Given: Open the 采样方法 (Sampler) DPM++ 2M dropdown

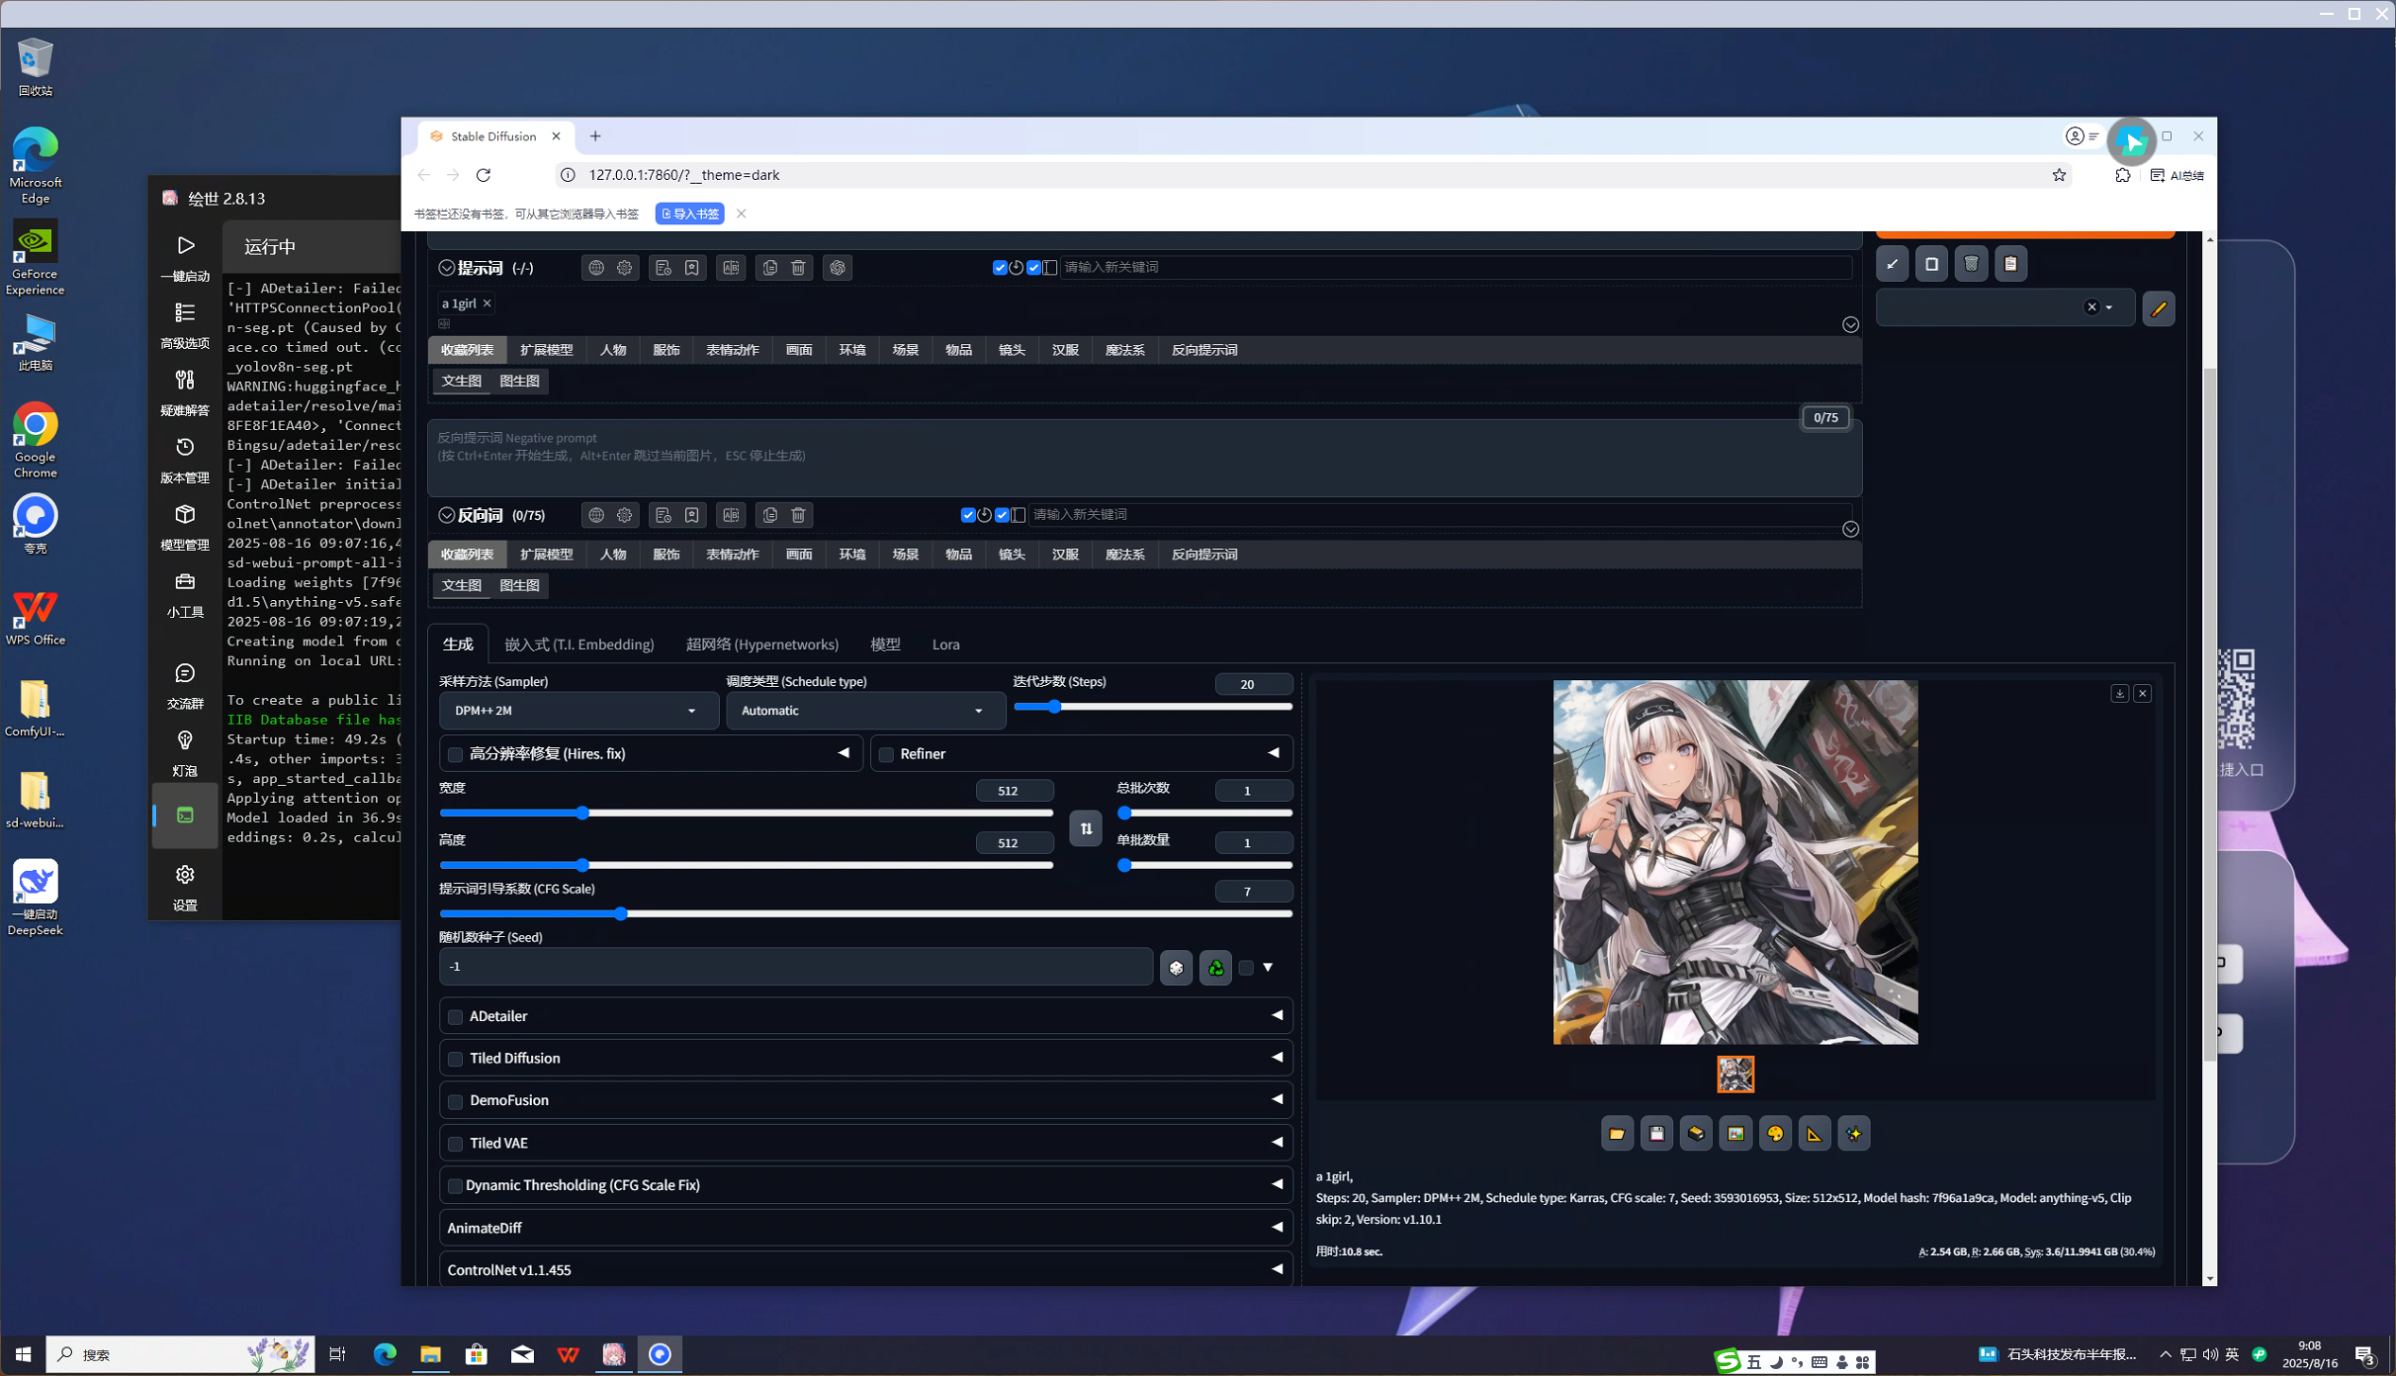Looking at the screenshot, I should coord(578,711).
